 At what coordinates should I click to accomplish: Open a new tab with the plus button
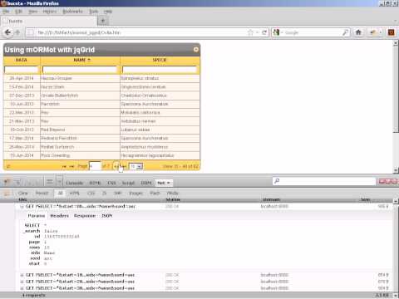click(x=103, y=21)
